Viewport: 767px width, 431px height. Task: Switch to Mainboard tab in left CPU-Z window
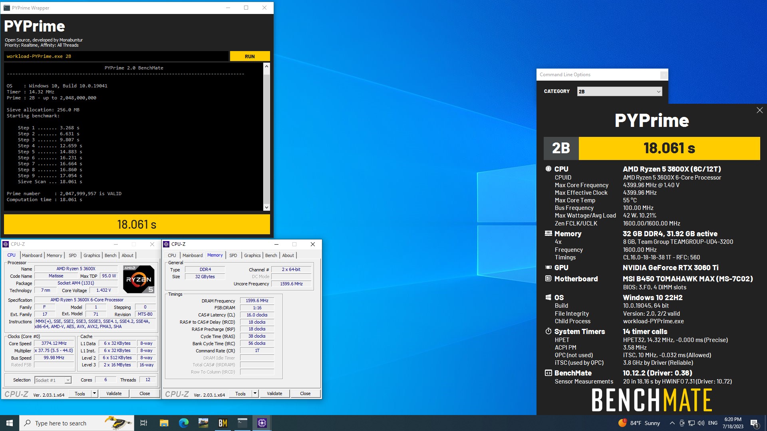(x=32, y=255)
